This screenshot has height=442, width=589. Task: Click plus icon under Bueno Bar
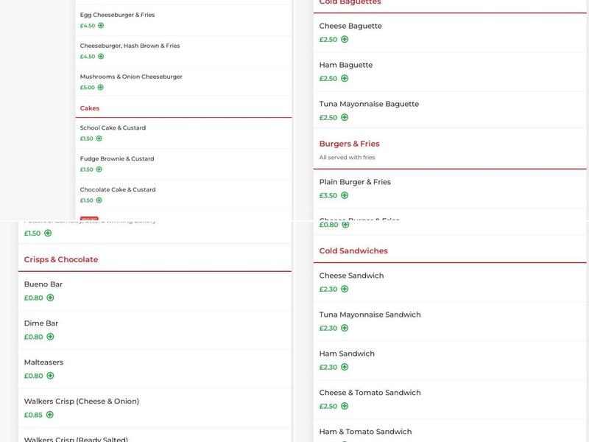click(50, 298)
